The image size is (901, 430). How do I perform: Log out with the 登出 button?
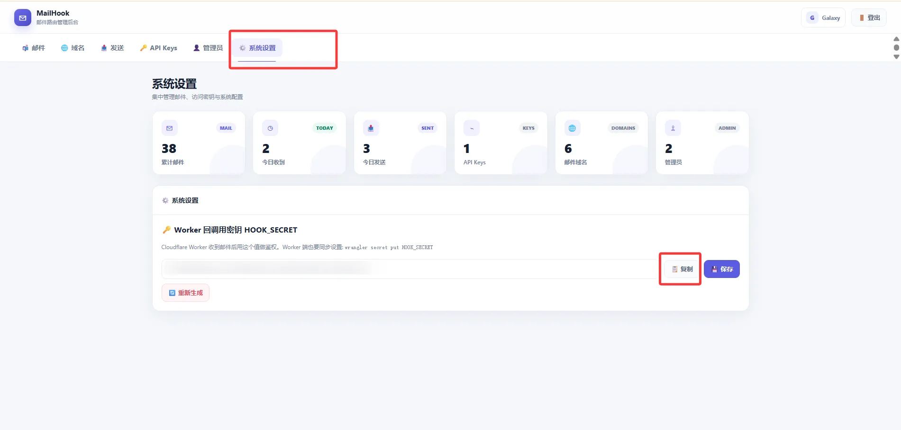[x=869, y=18]
